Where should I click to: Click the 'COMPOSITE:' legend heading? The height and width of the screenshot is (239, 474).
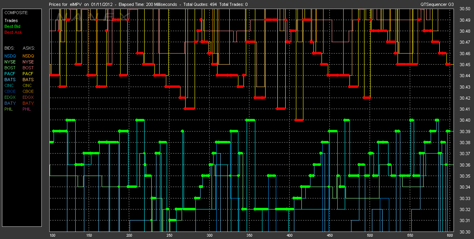coord(16,13)
